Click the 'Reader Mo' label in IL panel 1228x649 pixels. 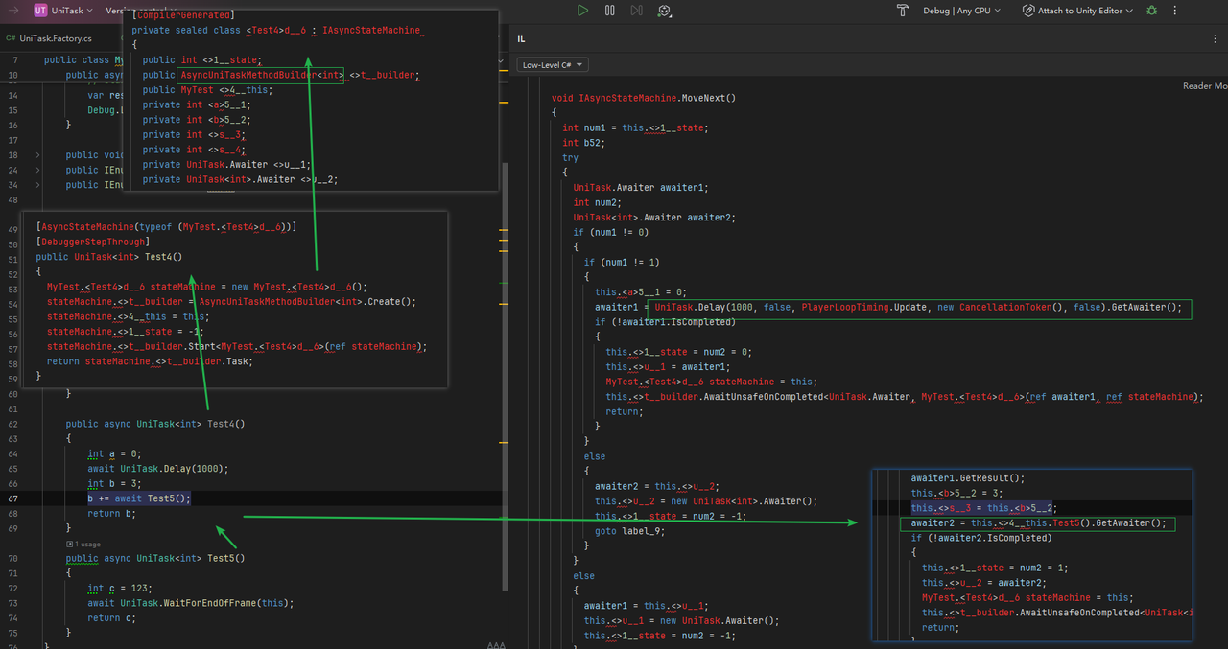click(1205, 86)
